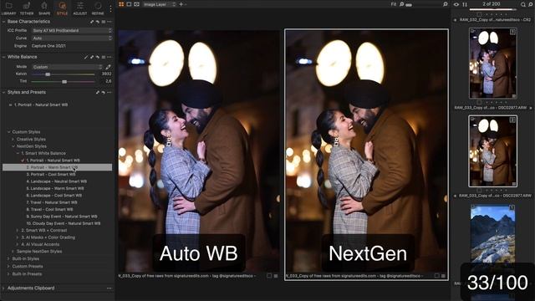
Task: Click Fit zoom button in viewer toolbar
Action: tap(394, 4)
